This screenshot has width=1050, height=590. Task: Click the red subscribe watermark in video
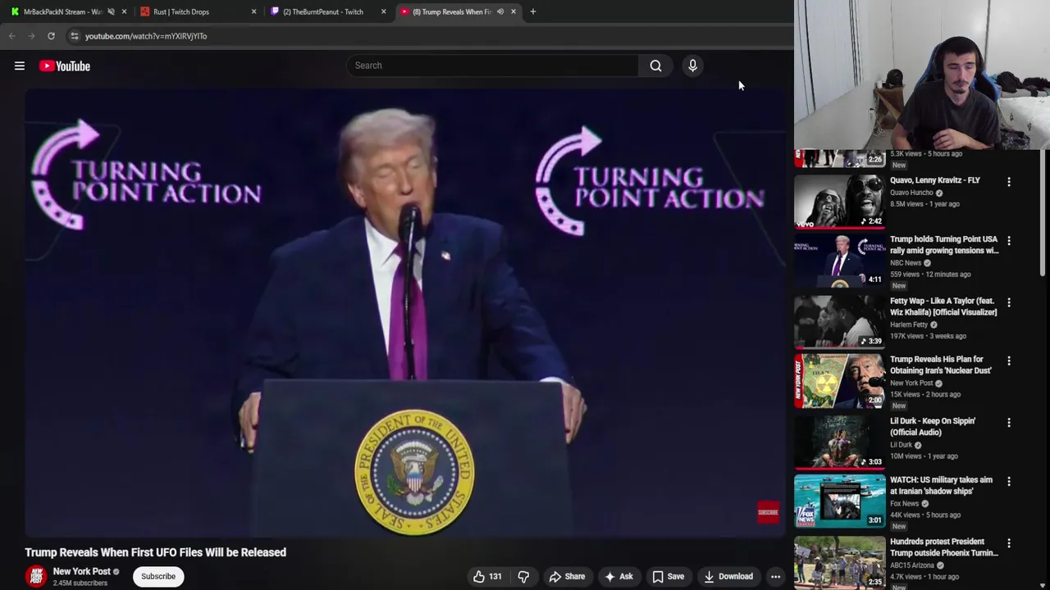point(768,512)
